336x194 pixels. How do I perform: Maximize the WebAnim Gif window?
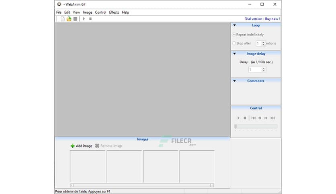coord(262,4)
